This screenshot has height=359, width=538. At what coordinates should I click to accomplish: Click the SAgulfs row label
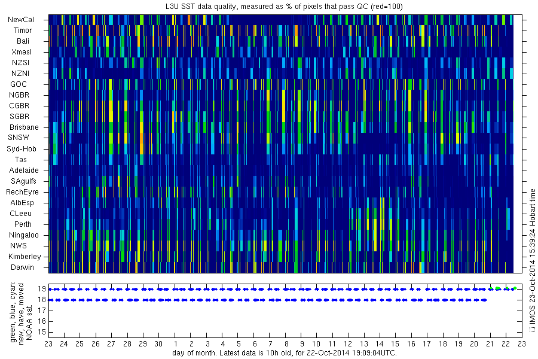[x=23, y=181]
